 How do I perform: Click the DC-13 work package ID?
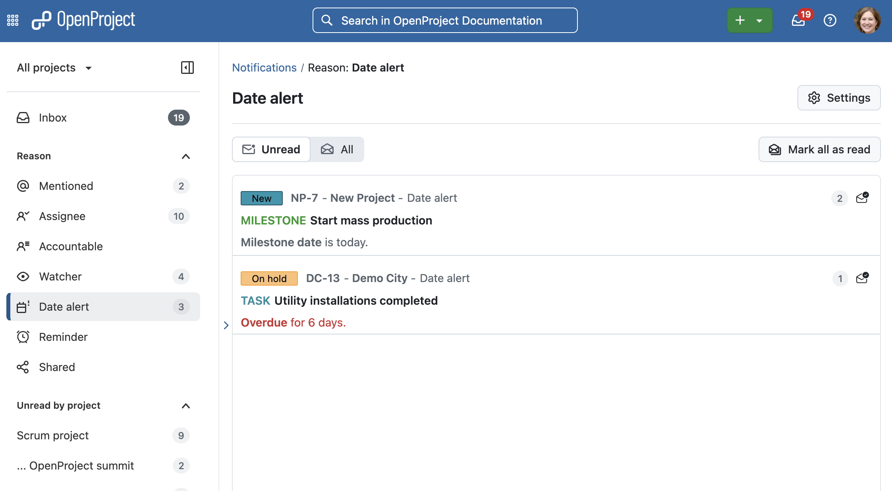323,278
